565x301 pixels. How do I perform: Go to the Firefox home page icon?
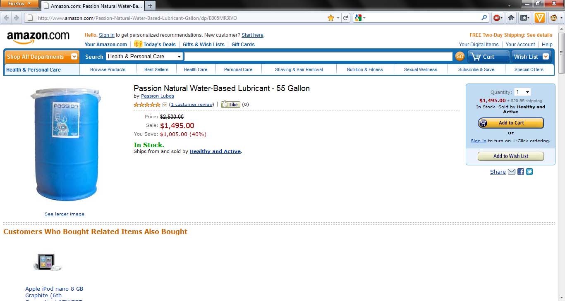[511, 18]
